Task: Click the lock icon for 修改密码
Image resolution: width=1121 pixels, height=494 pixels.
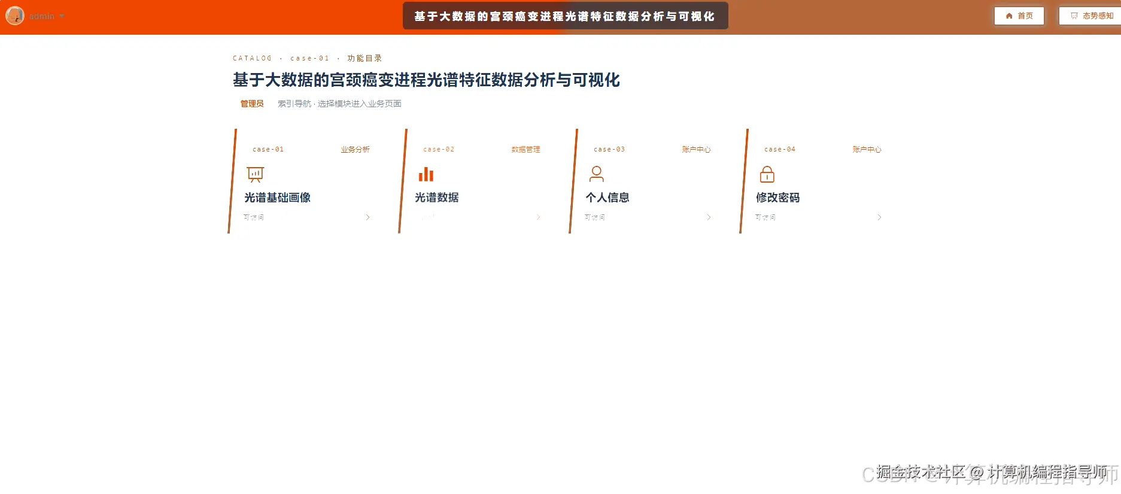Action: (767, 174)
